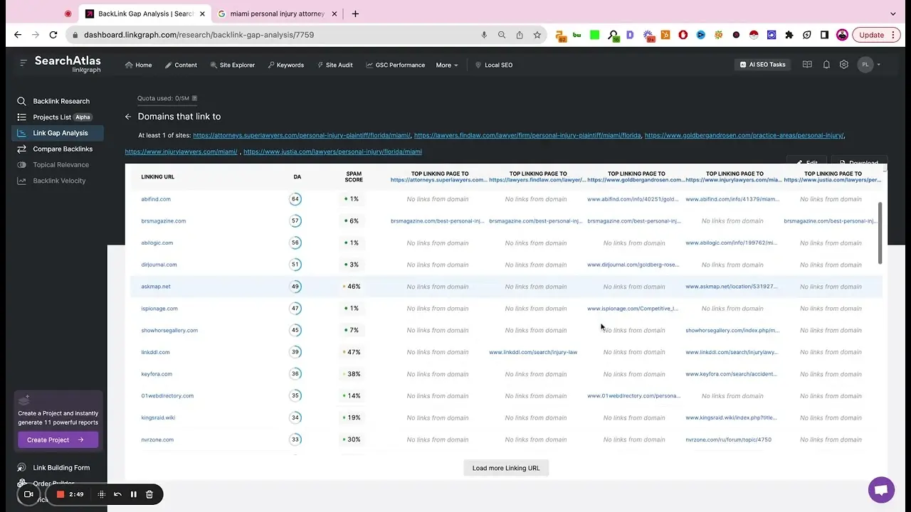Open dirjournal.com linking URL
This screenshot has height=512, width=911.
click(159, 265)
